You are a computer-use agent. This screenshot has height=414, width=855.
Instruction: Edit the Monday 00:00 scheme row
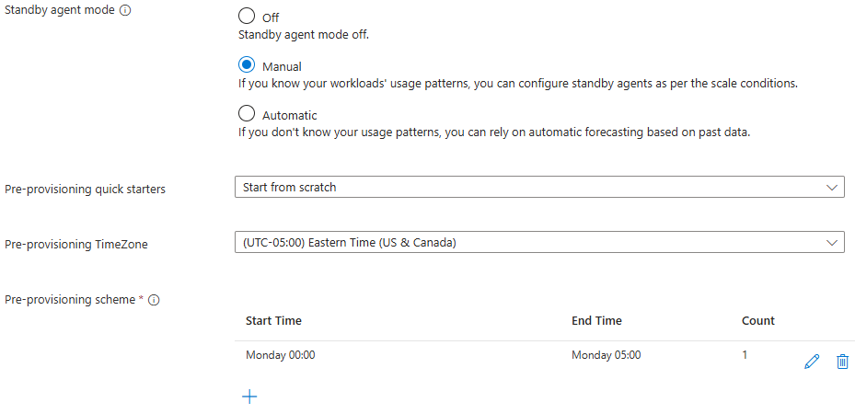tap(811, 362)
